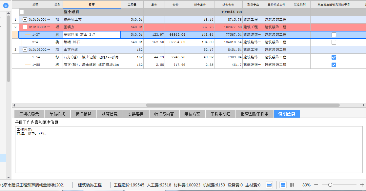The width and height of the screenshot is (366, 191).
Task: Open the 单价构成 tab
Action: click(57, 114)
